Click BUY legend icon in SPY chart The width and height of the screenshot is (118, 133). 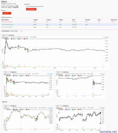click(x=20, y=109)
